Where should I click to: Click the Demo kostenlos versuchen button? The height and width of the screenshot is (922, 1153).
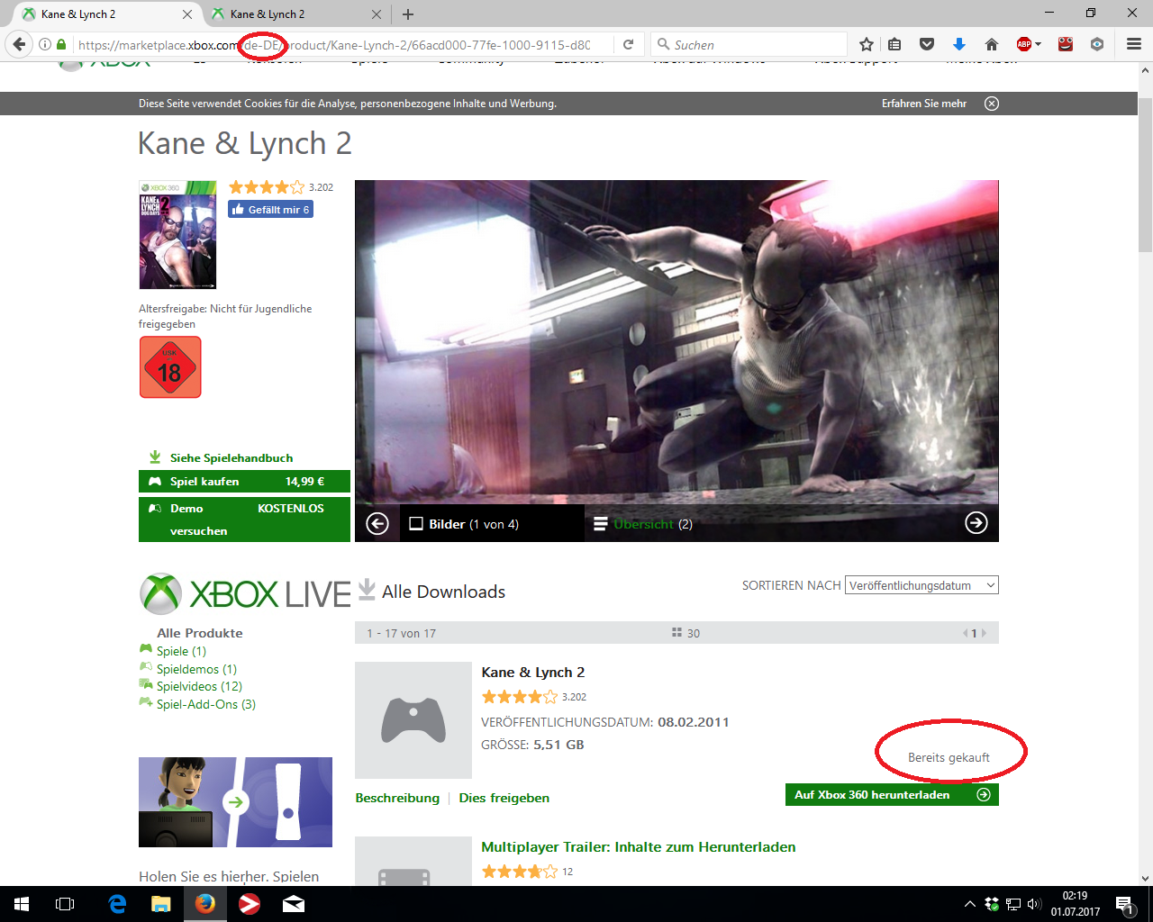point(244,520)
